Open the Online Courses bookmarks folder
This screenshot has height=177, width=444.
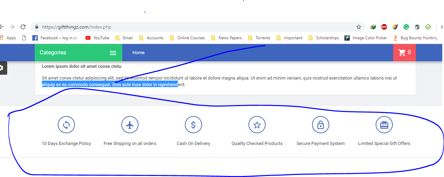(x=187, y=38)
